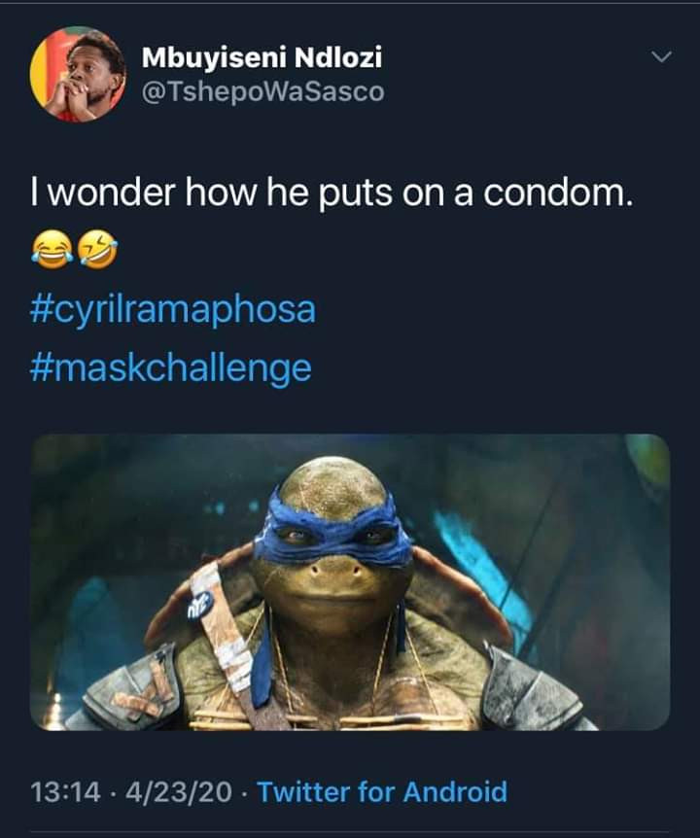Click the turtle's bald green head top

(332, 481)
